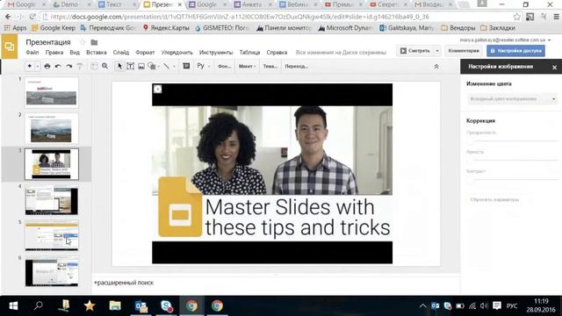Click the Презентация title text
562x316 pixels.
pos(48,42)
